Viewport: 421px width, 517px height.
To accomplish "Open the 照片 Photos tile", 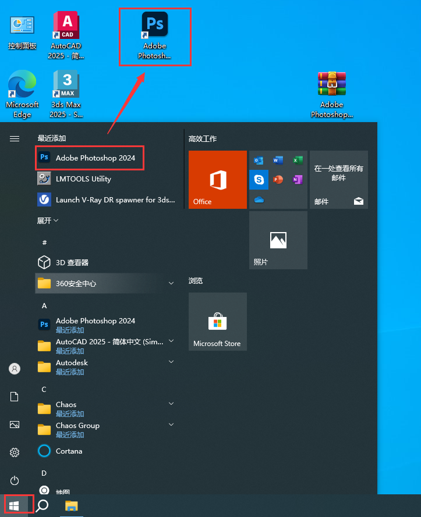I will pyautogui.click(x=278, y=240).
